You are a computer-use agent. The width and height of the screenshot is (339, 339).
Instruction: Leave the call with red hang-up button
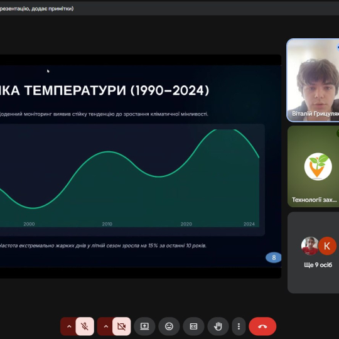[262, 326]
